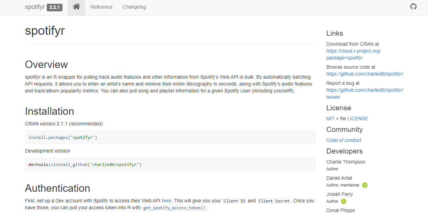Open Daniel Antal's ORCID icon
Image resolution: width=428 pixels, height=213 pixels.
(x=365, y=185)
